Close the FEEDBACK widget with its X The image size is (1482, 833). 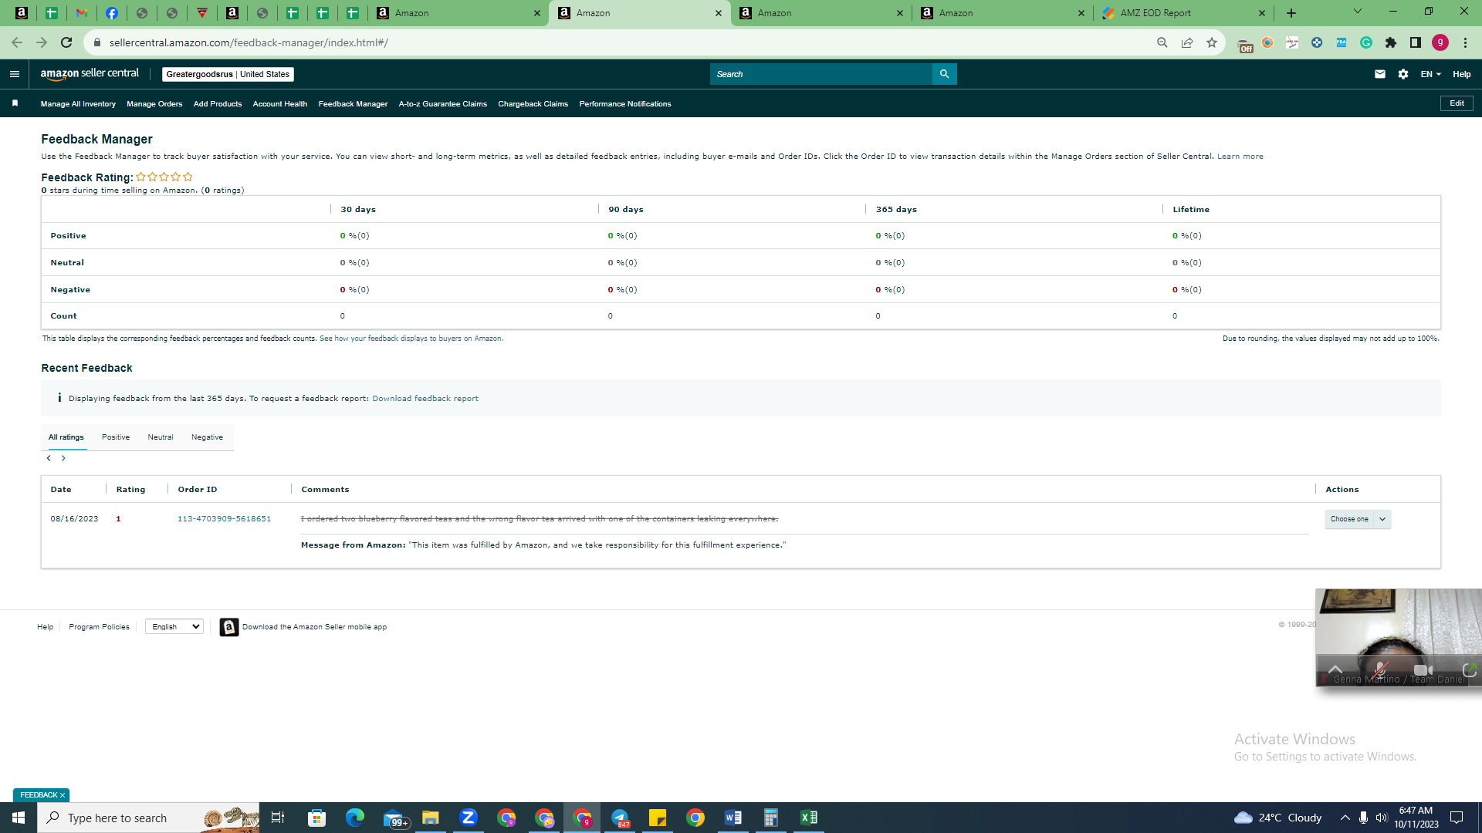pos(63,795)
